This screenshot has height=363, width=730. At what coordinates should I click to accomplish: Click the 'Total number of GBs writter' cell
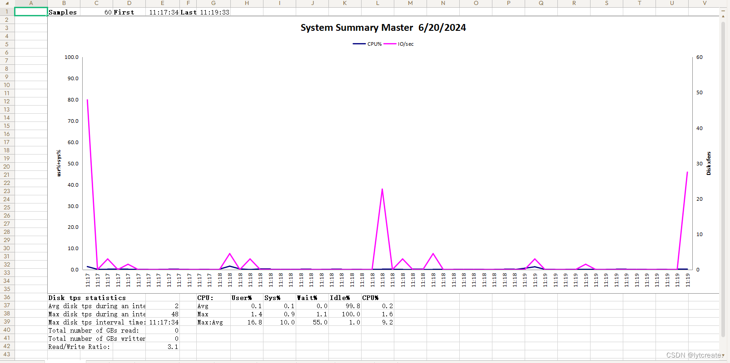pos(97,339)
